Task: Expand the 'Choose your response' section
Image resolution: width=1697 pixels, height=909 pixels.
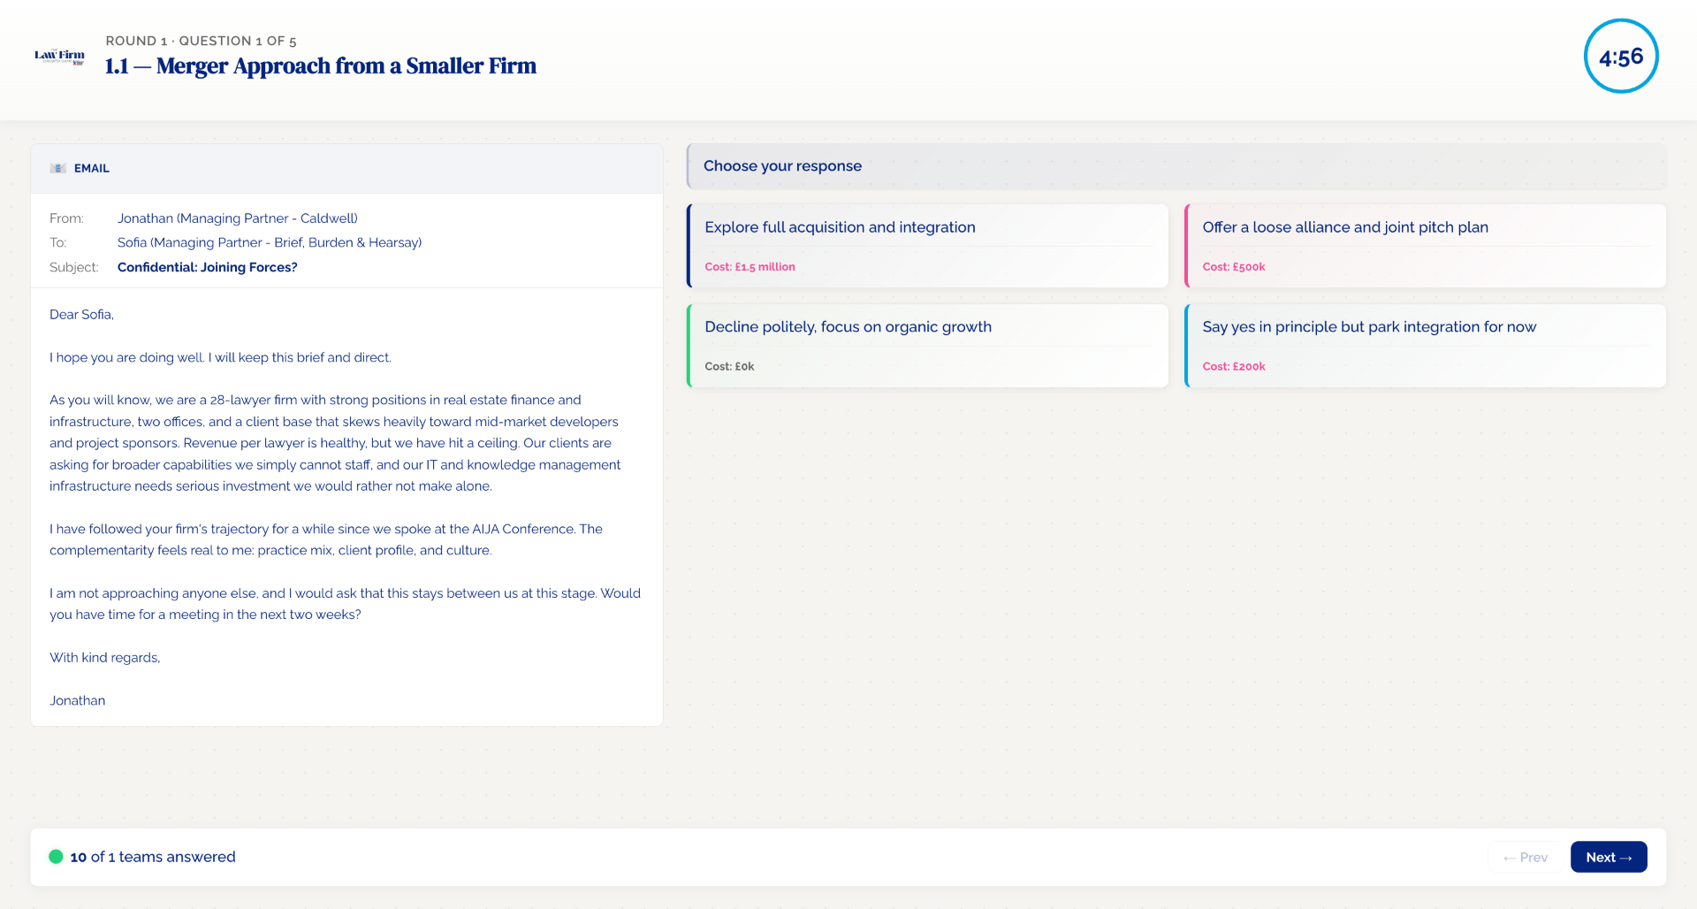Action: click(x=782, y=165)
